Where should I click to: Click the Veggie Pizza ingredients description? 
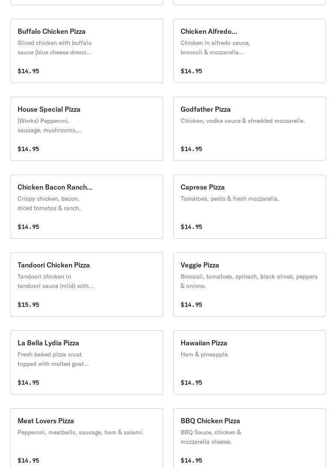click(x=249, y=281)
